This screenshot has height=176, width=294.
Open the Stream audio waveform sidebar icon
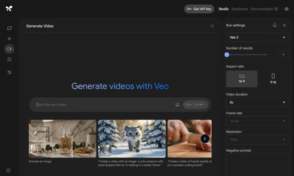point(9,39)
